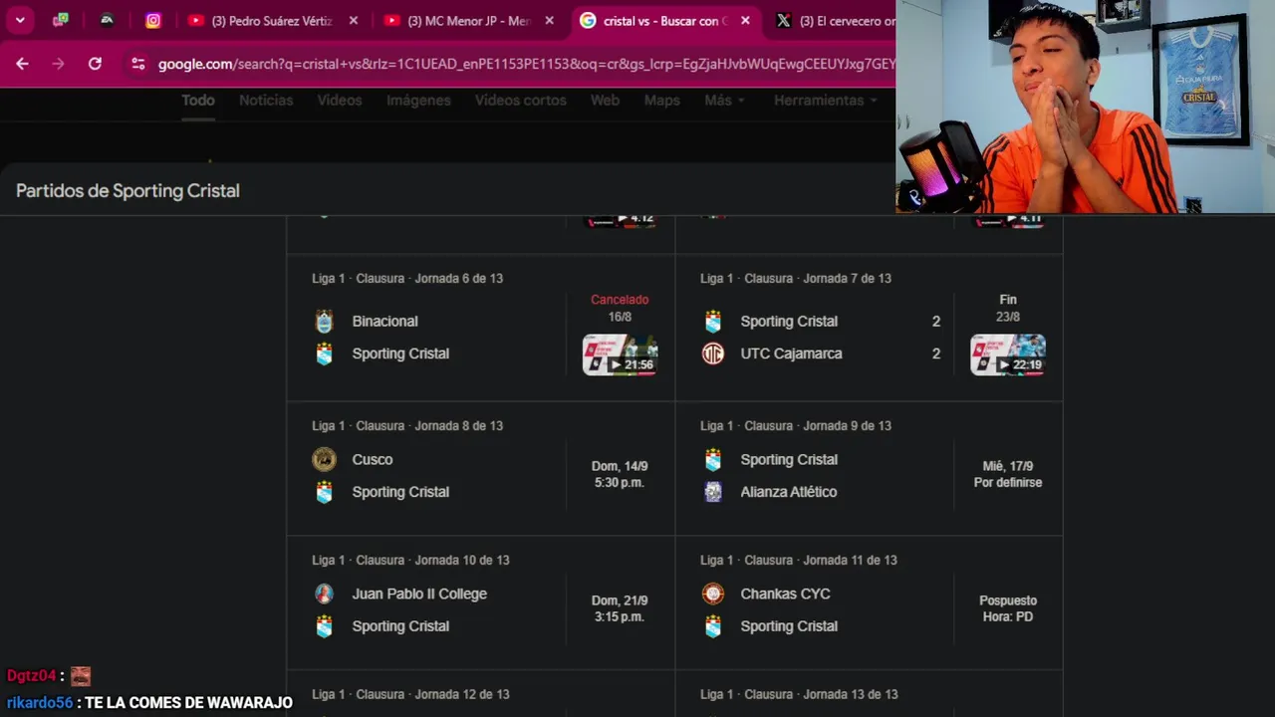Click the Sporting Cristal crest in Jornada 9
1275x717 pixels.
tap(712, 459)
